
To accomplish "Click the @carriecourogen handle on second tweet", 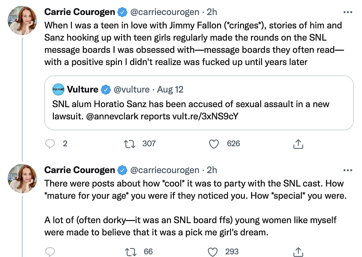I will tap(164, 170).
